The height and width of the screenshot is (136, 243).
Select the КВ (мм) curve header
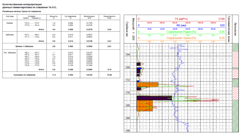pyautogui.click(x=181, y=25)
